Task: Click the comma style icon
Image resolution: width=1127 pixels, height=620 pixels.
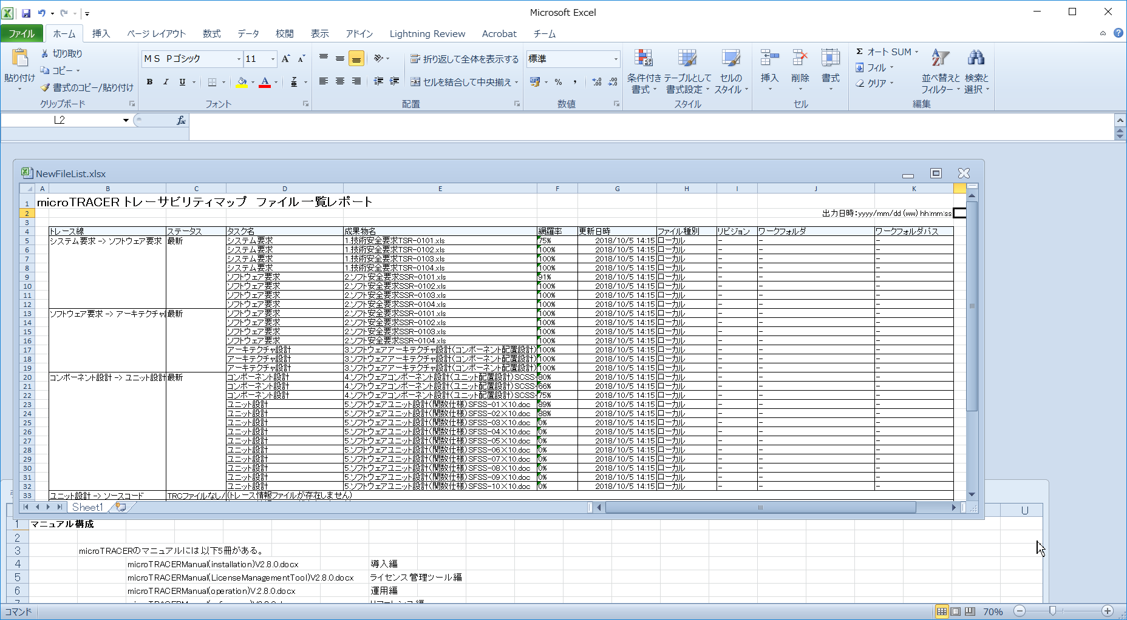Action: pyautogui.click(x=574, y=82)
